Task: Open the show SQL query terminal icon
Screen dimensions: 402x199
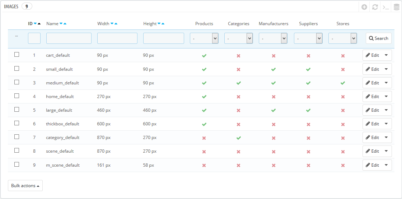Action: click(x=385, y=7)
